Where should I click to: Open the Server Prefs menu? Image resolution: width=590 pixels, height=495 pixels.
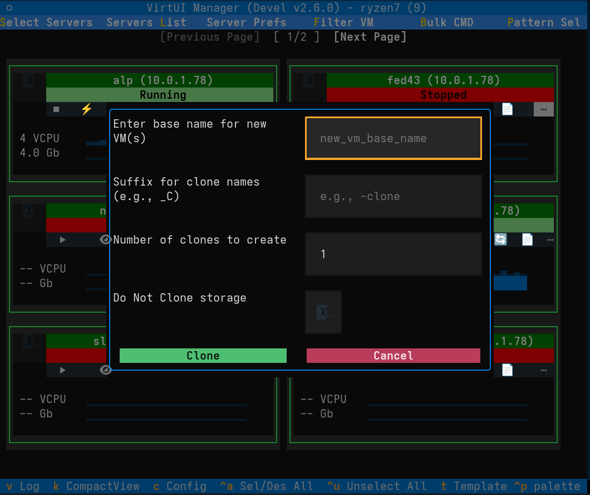coord(247,22)
